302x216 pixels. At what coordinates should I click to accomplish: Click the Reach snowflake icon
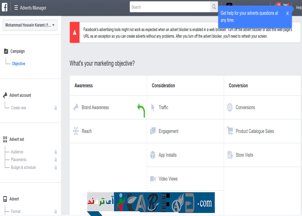click(76, 131)
